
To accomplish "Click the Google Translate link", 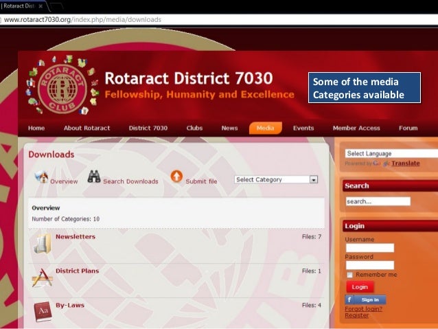I will 405,163.
